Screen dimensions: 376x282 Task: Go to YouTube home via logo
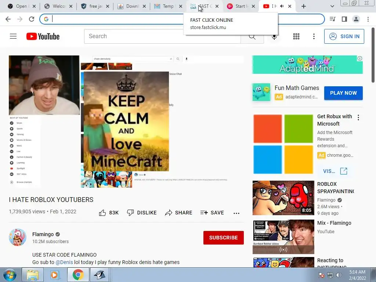pos(43,36)
